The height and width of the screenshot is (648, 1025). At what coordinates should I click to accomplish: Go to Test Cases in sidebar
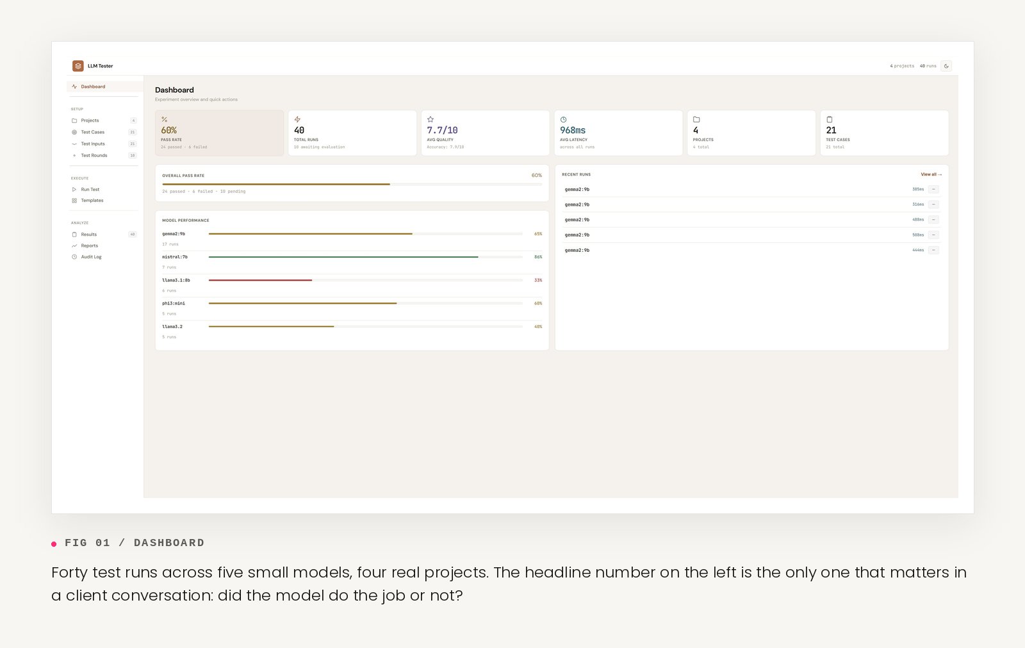pyautogui.click(x=92, y=132)
